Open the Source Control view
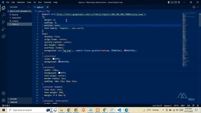Viewport: 201px width, 113px height. (x=3, y=22)
